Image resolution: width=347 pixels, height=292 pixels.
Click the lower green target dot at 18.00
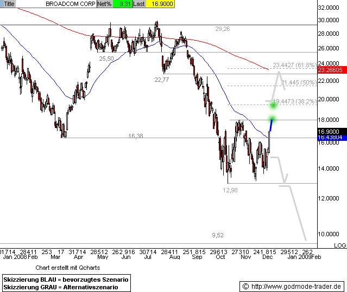tap(273, 119)
